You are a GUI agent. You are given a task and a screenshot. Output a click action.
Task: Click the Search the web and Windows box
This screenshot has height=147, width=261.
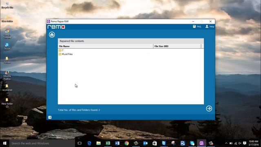42,143
